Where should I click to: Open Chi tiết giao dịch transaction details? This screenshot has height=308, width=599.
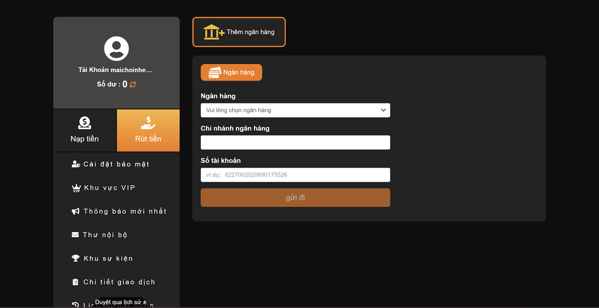coord(113,282)
